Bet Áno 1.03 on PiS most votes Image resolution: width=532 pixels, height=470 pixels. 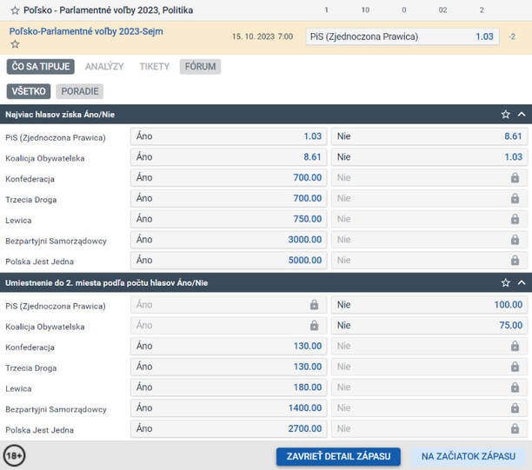(x=229, y=136)
